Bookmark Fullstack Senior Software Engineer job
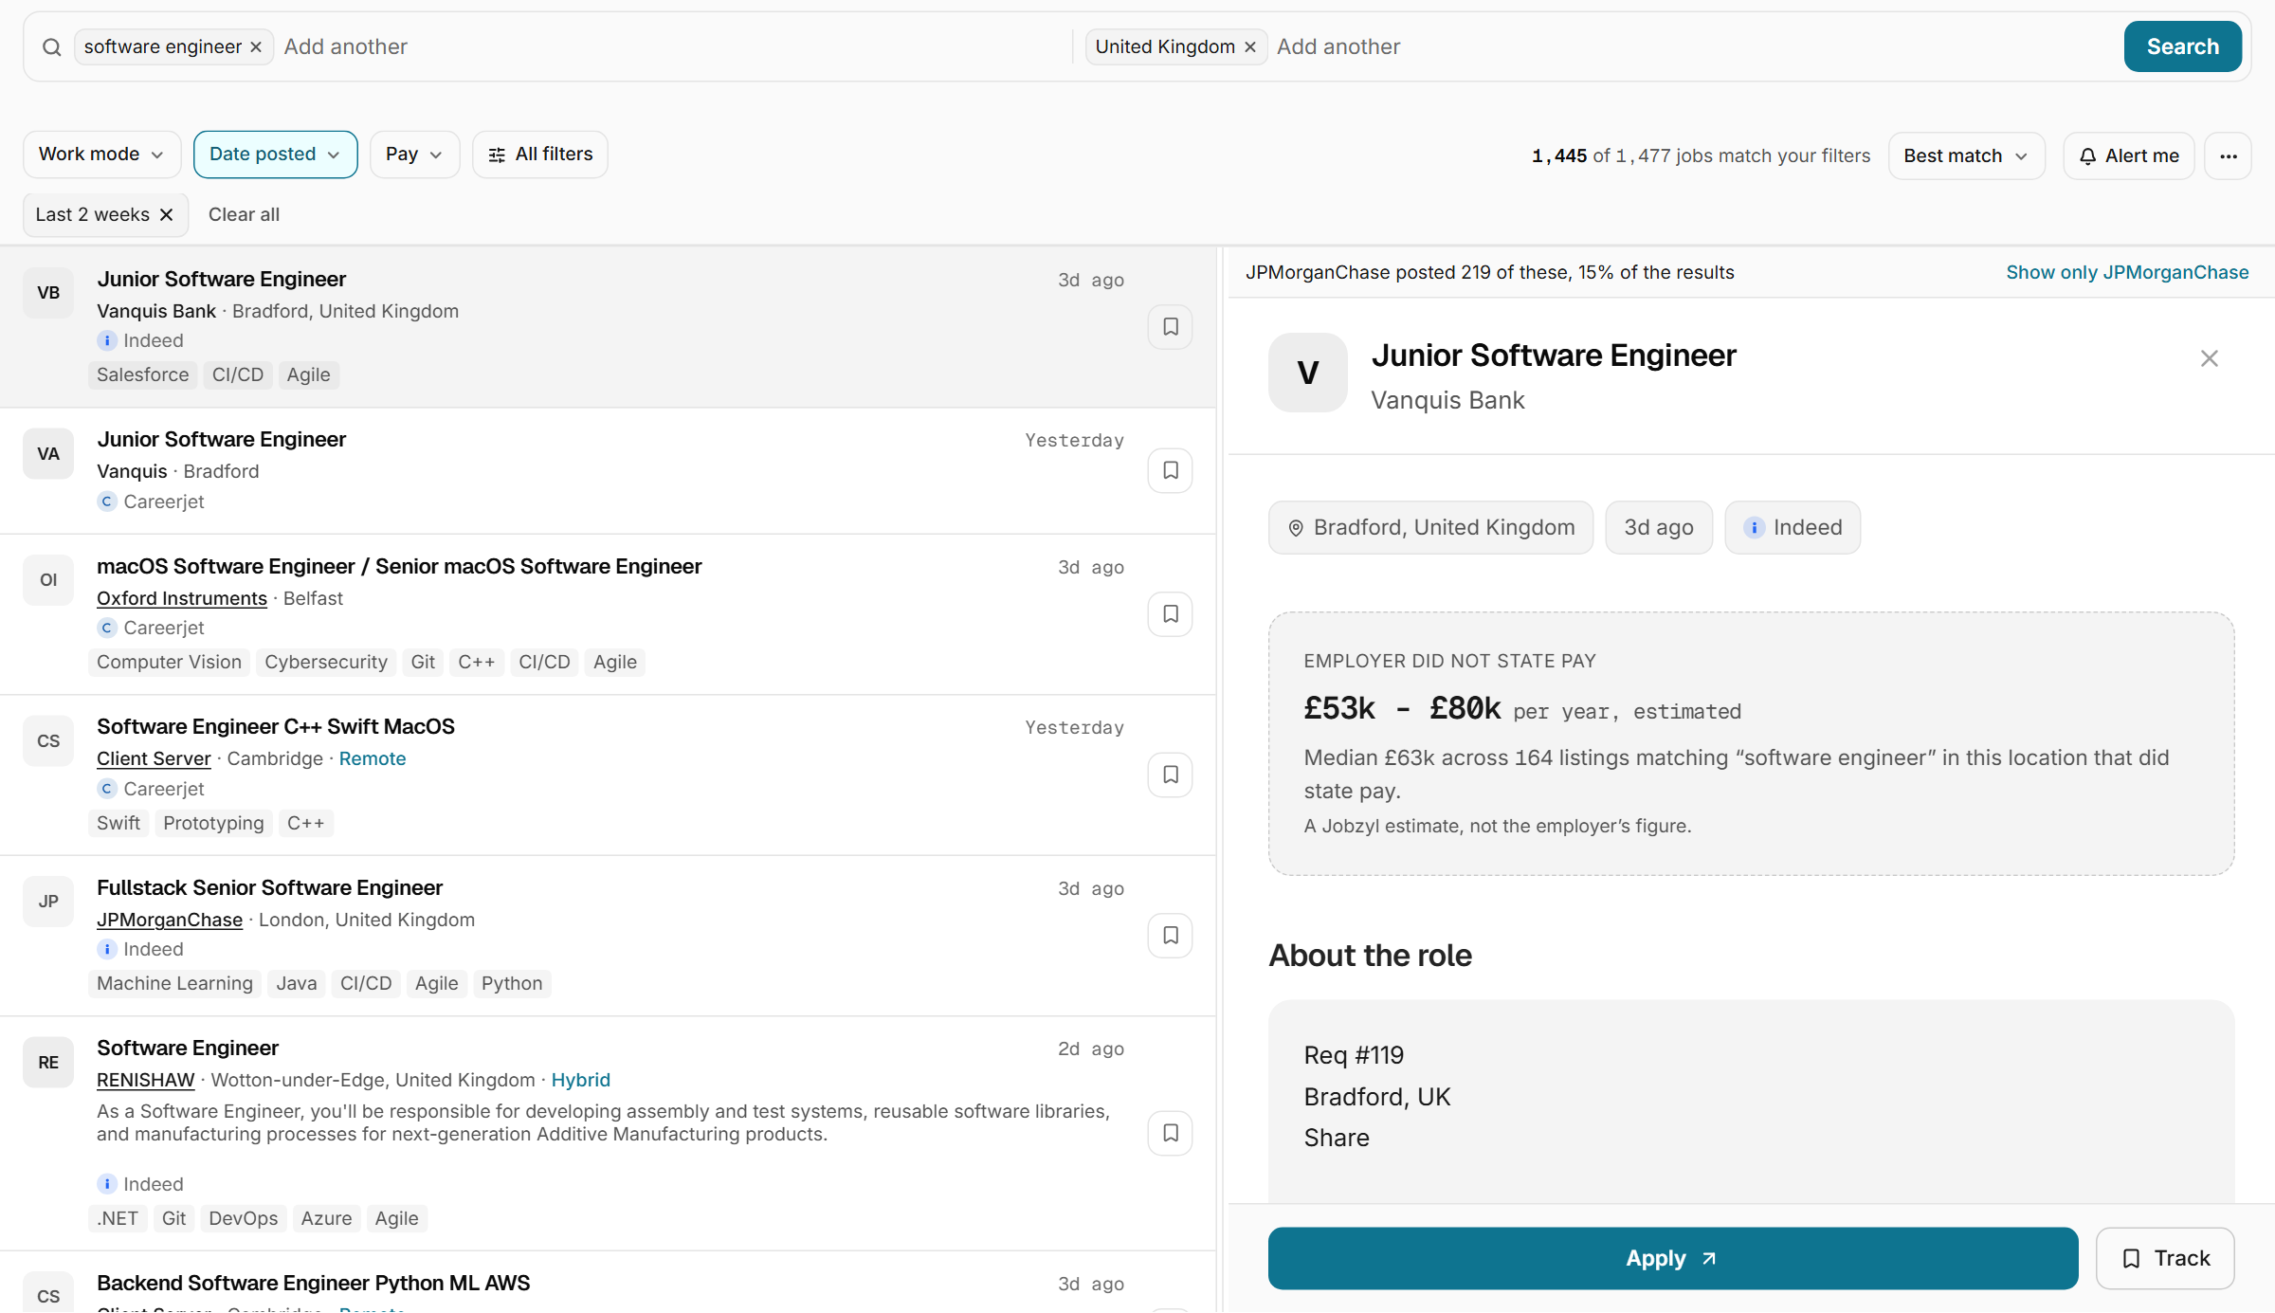Viewport: 2275px width, 1313px height. pos(1171,936)
